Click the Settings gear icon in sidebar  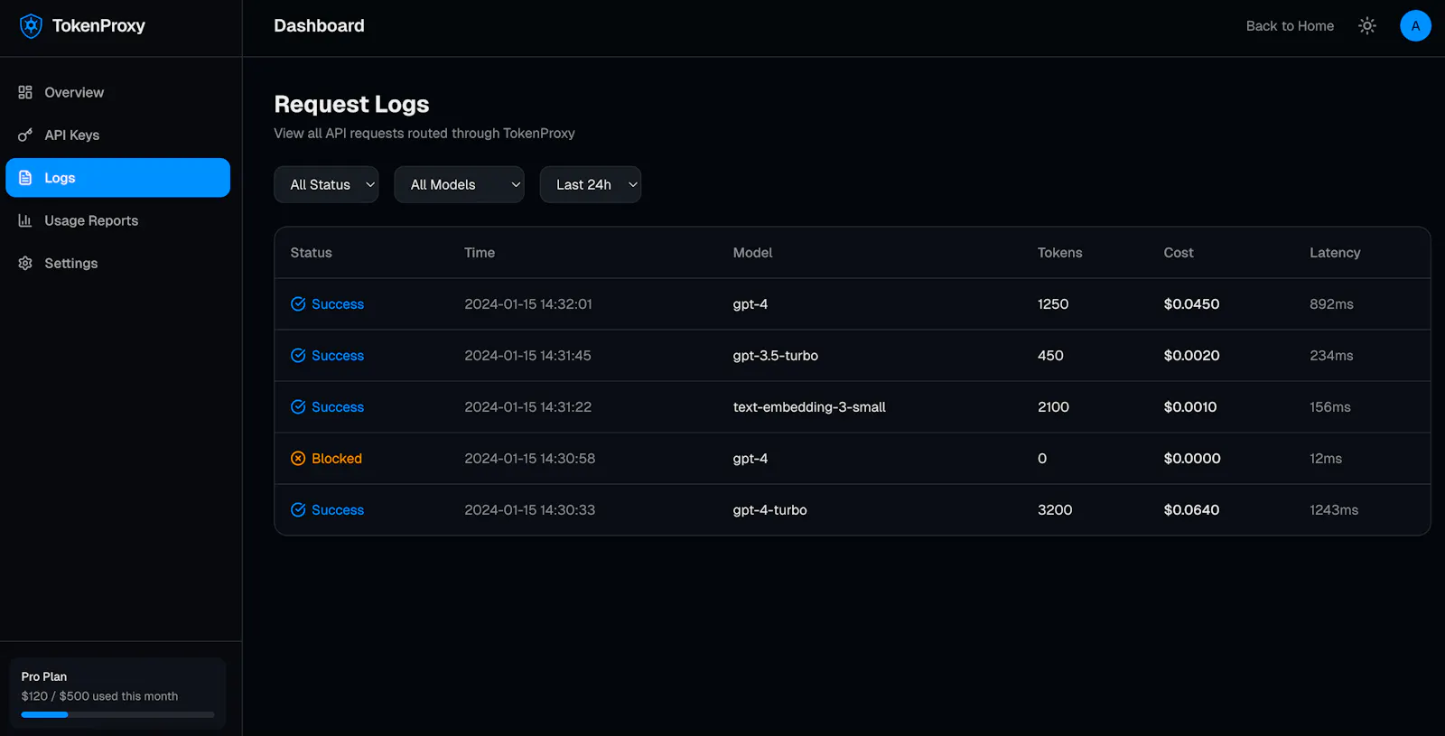(25, 263)
